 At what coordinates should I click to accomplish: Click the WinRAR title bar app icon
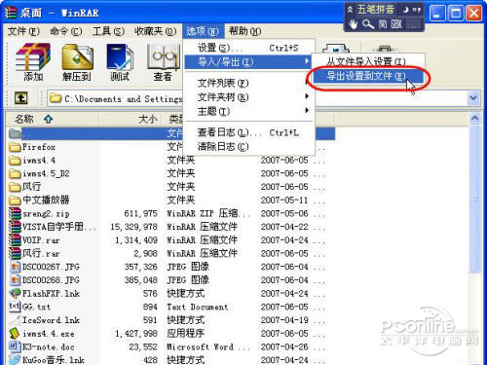[x=11, y=13]
